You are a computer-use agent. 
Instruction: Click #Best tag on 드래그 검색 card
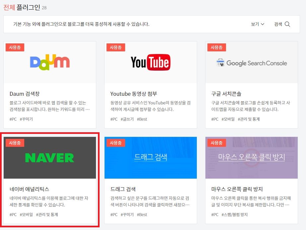[142, 215]
